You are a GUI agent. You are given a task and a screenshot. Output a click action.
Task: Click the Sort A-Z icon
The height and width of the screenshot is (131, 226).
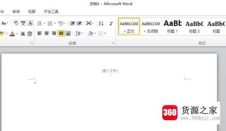[x=101, y=23]
